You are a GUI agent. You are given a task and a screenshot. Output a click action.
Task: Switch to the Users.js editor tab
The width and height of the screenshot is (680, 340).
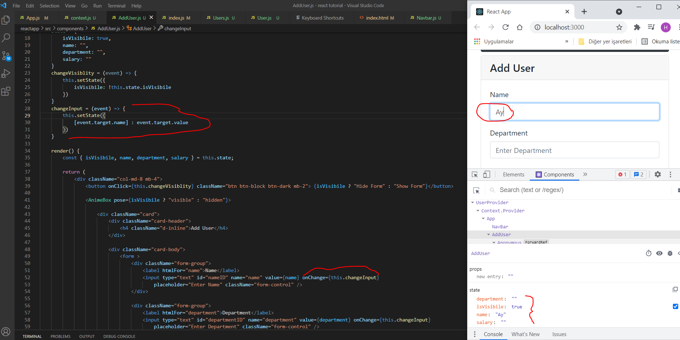coord(221,18)
